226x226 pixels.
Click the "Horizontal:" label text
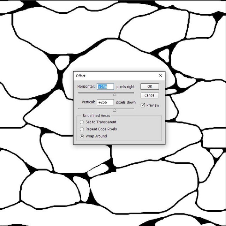(x=86, y=87)
